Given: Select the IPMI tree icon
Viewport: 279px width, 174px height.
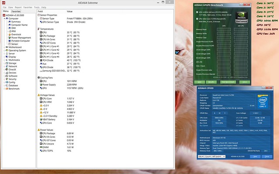Looking at the screenshot, I should click(10, 31).
